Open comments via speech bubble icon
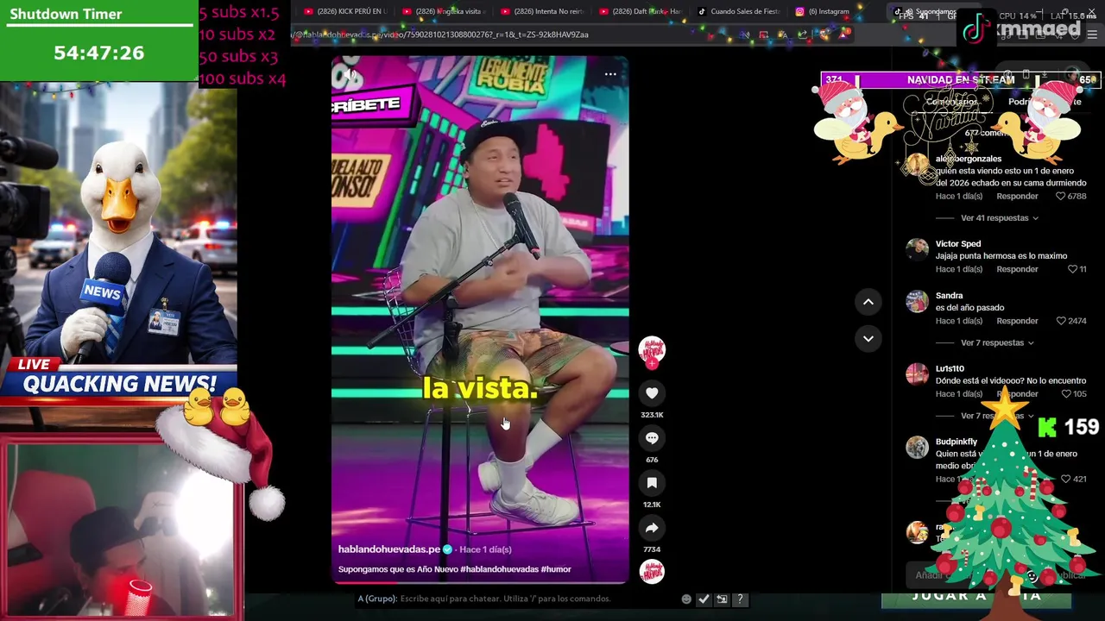The image size is (1105, 621). (652, 438)
